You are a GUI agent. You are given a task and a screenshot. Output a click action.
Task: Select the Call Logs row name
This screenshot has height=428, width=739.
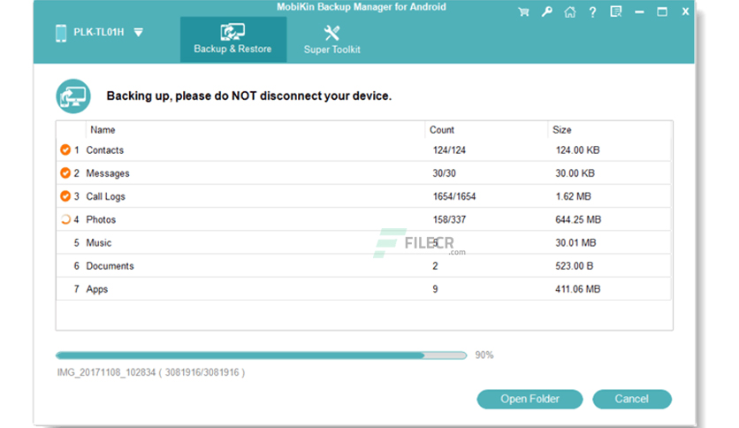(x=105, y=196)
